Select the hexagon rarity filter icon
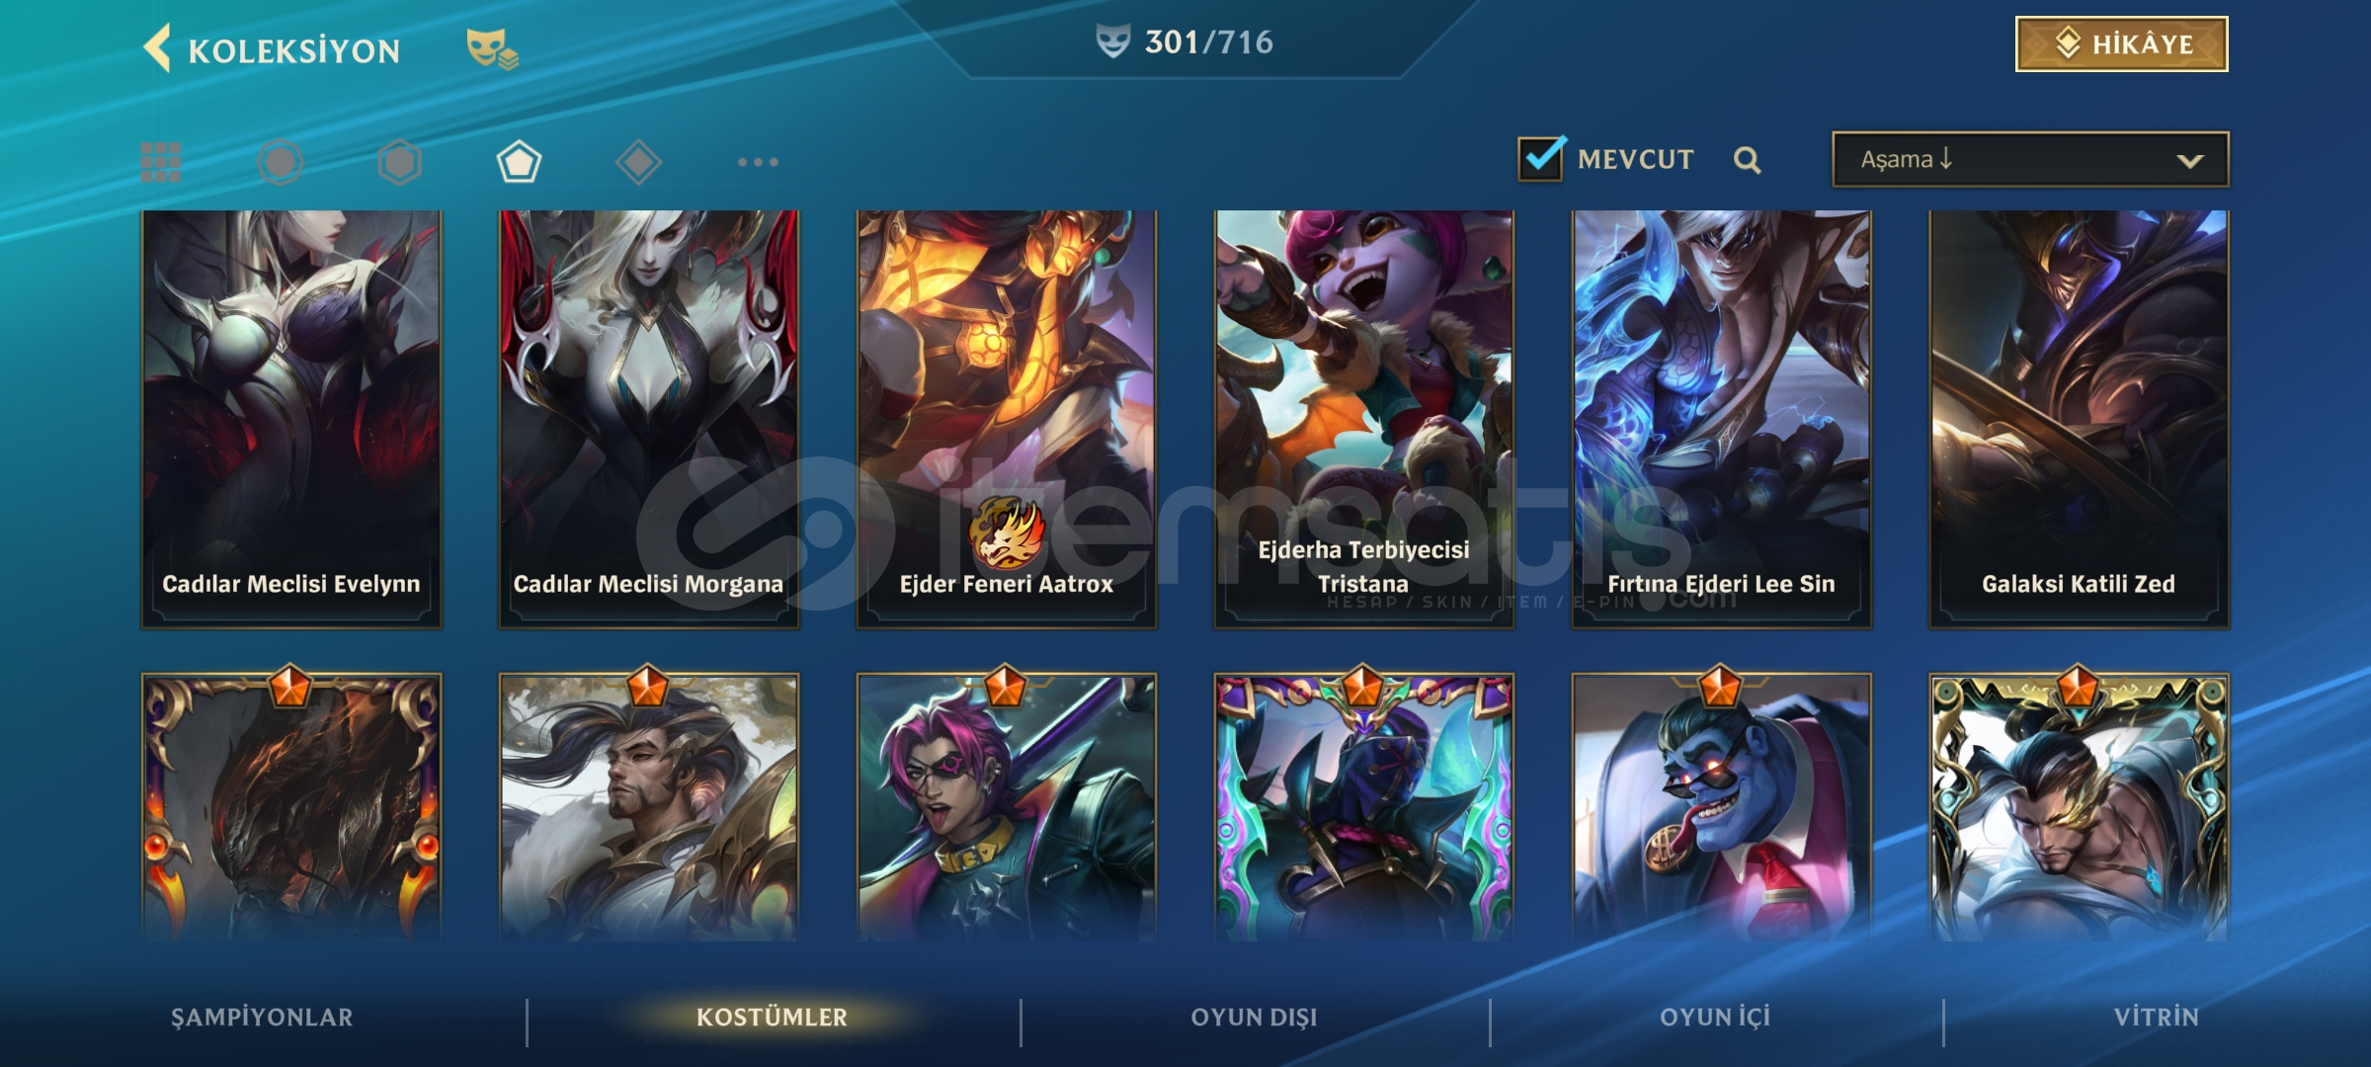The image size is (2371, 1067). 400,162
